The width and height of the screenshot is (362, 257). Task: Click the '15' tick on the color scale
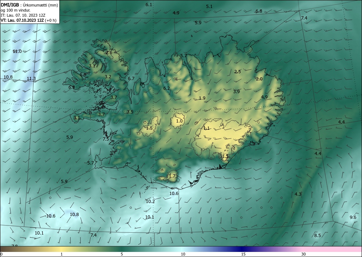(x=243, y=254)
